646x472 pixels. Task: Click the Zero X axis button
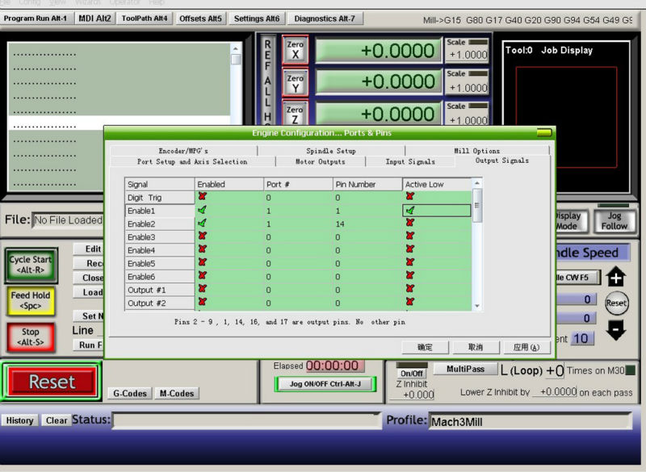coord(295,50)
